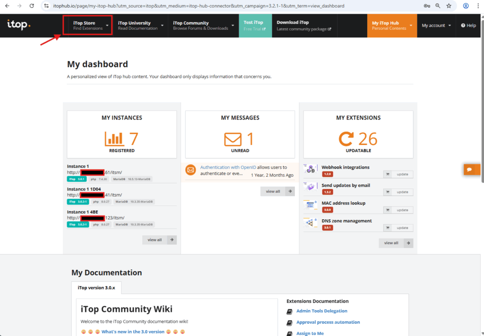Image resolution: width=484 pixels, height=336 pixels.
Task: Click the envelope icon beside OpenID message
Action: click(x=190, y=170)
